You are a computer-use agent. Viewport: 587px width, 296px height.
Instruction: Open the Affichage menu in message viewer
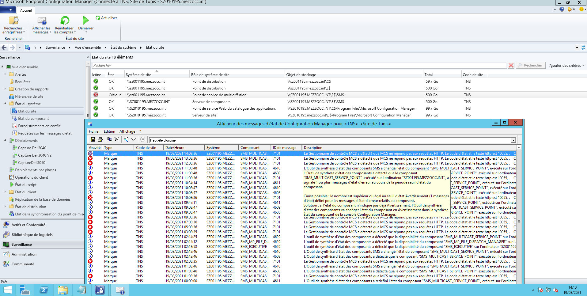click(127, 131)
